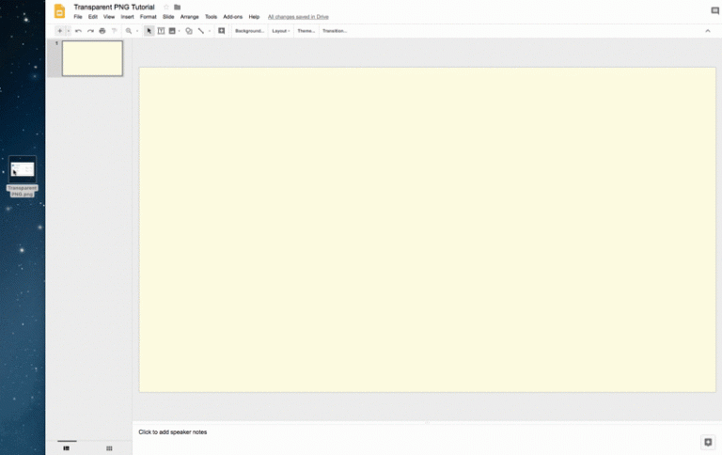The width and height of the screenshot is (722, 455).
Task: Switch to grid view at bottom left
Action: point(109,448)
